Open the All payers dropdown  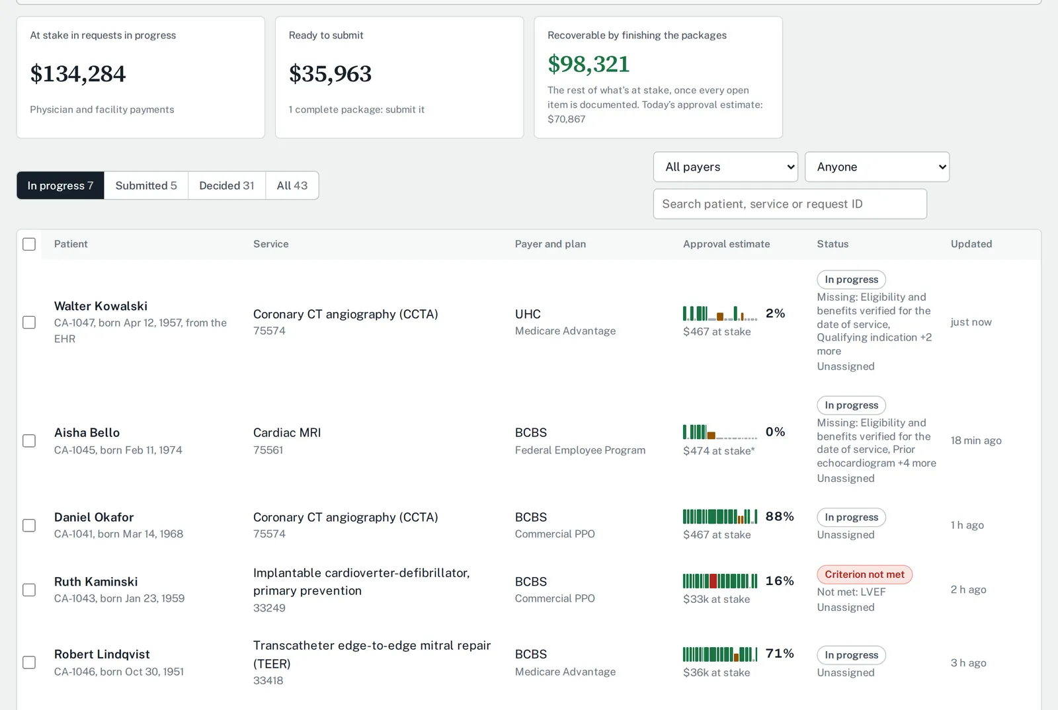pos(725,167)
